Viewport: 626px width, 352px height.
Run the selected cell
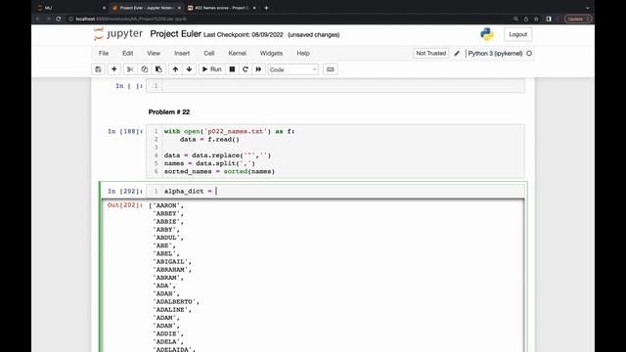(x=212, y=69)
